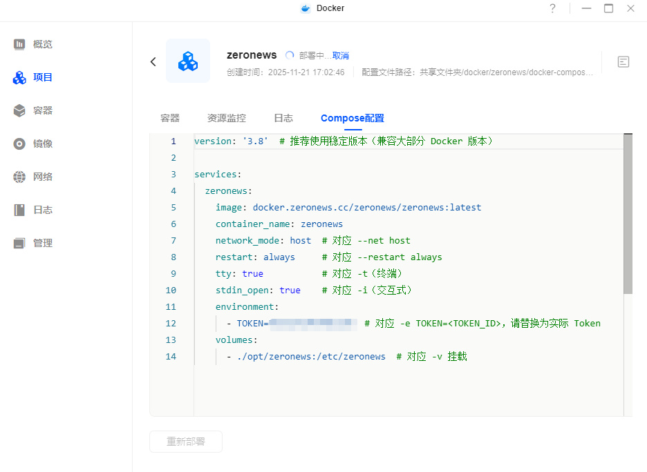Open the 资源监控 tab
The width and height of the screenshot is (647, 472).
[227, 118]
